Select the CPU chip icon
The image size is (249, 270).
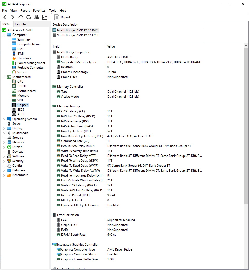pos(14,82)
